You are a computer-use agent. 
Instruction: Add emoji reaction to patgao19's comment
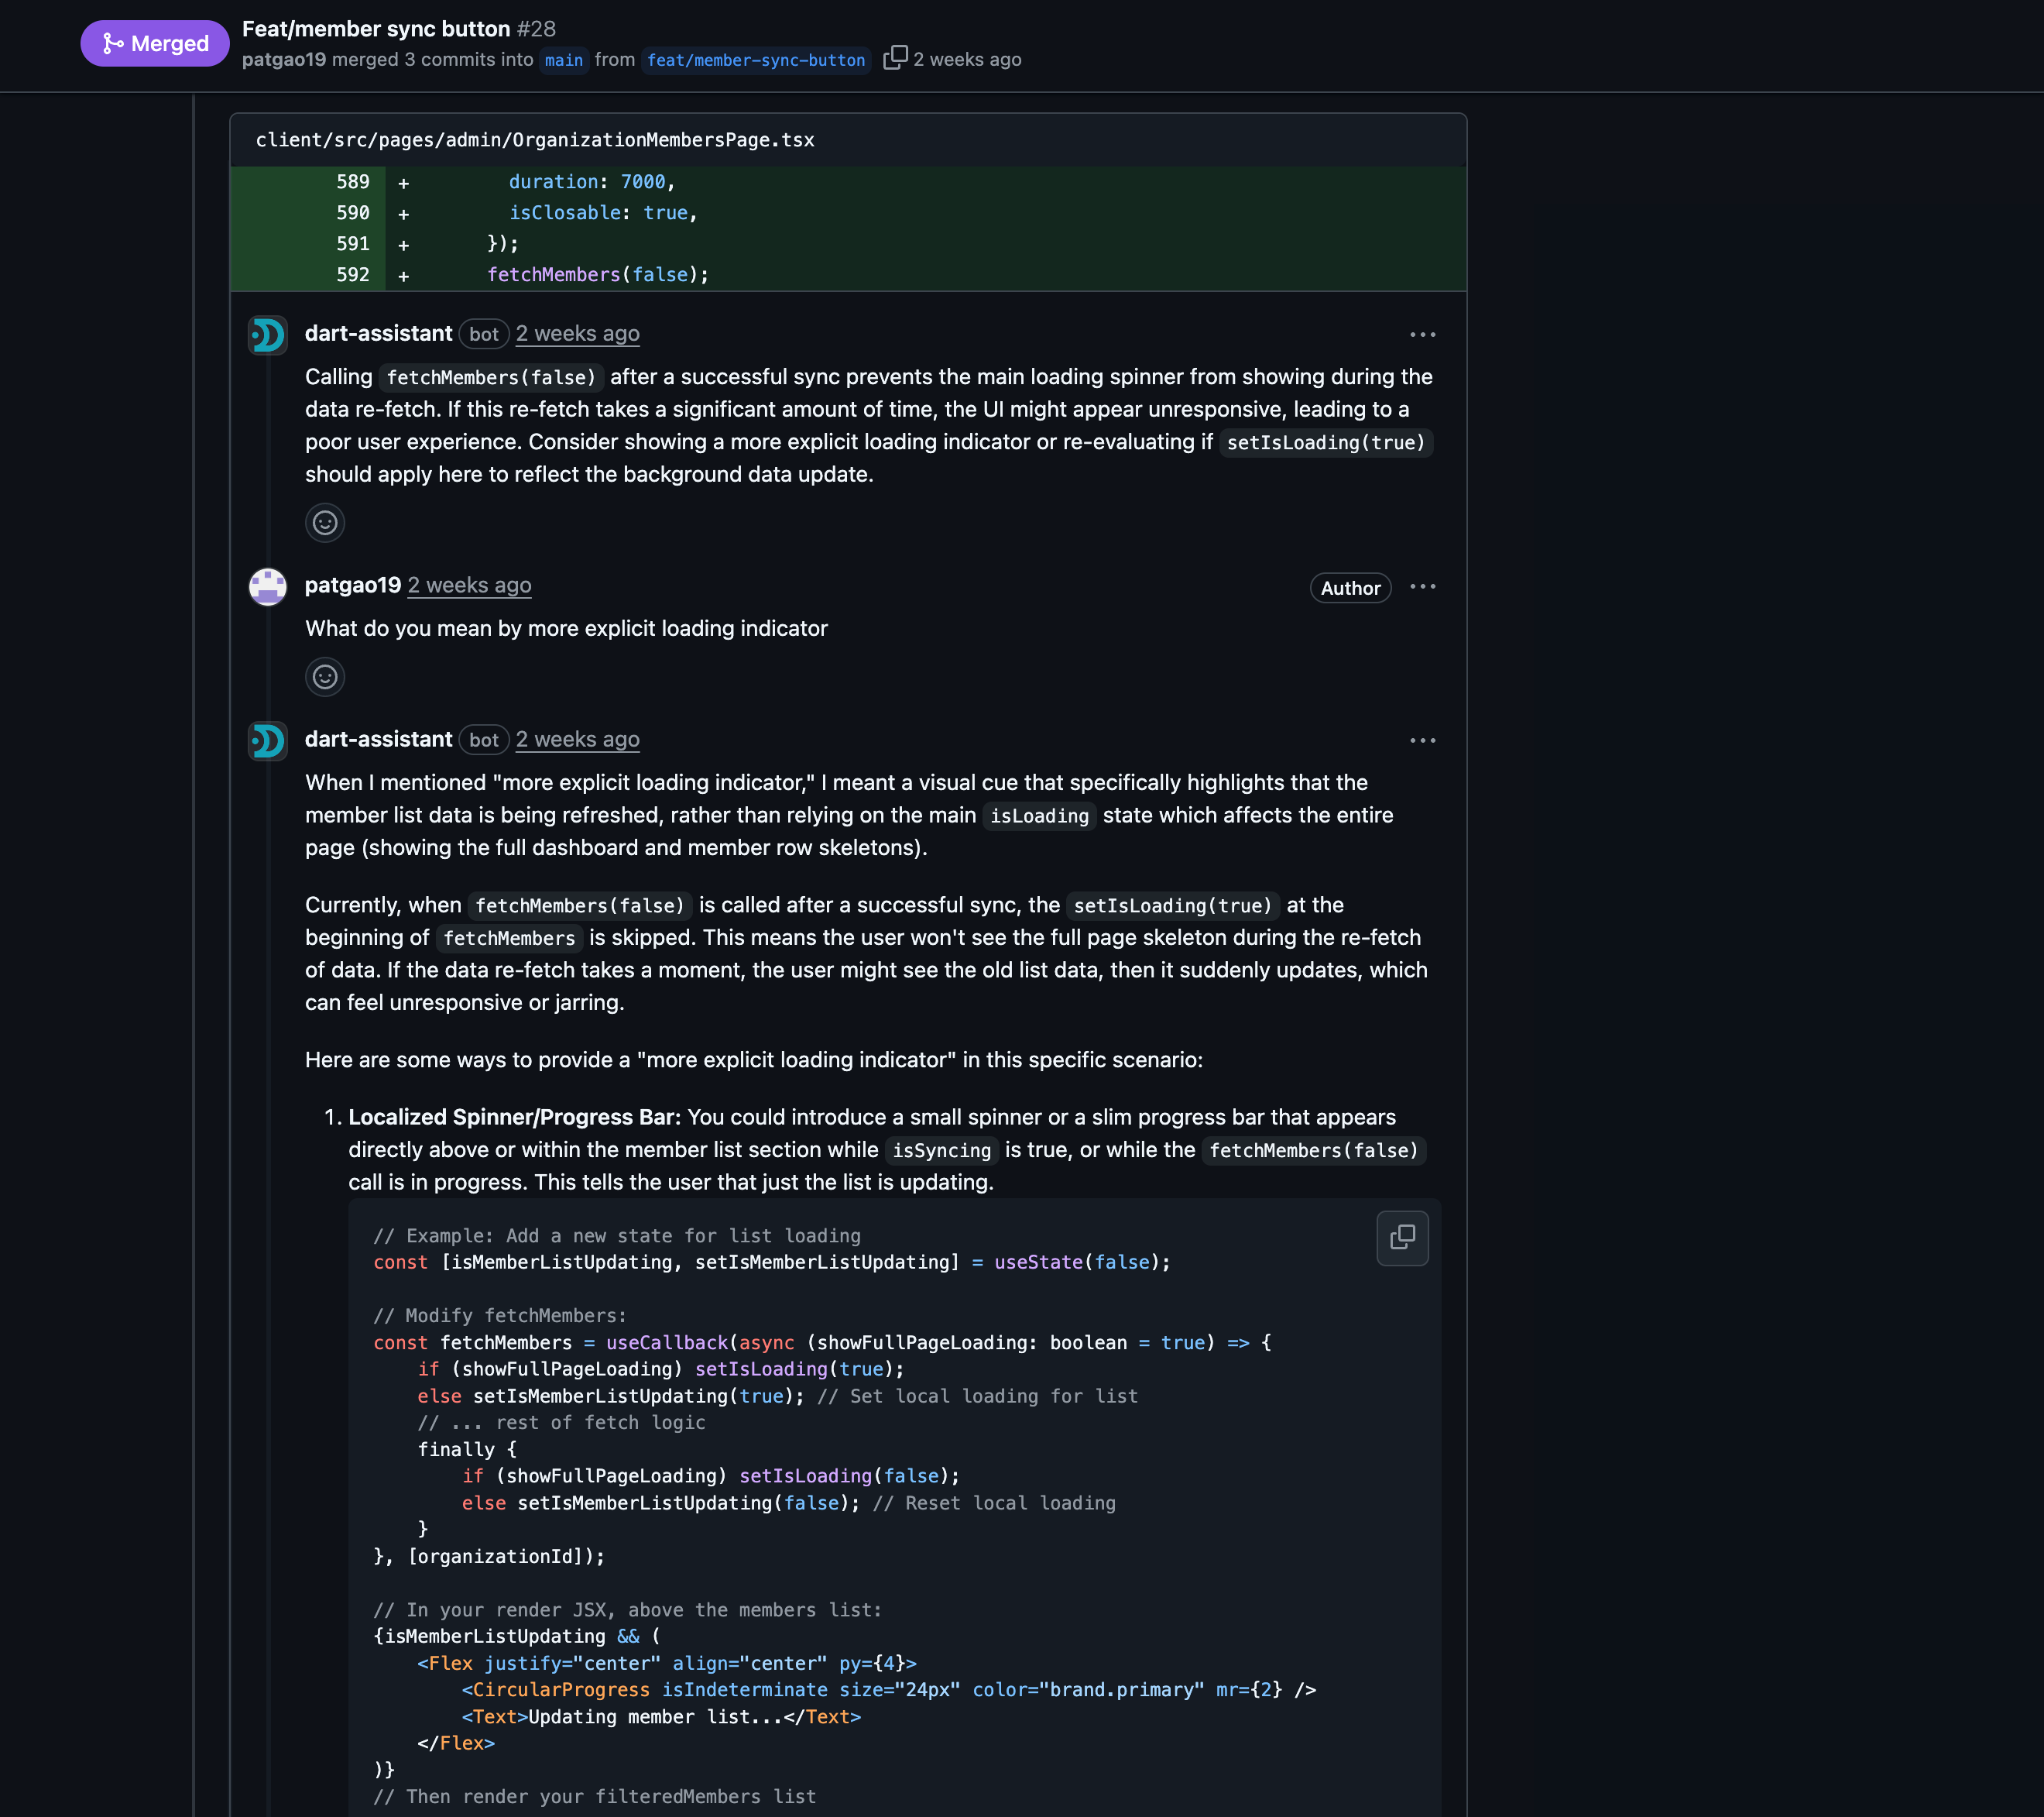325,676
